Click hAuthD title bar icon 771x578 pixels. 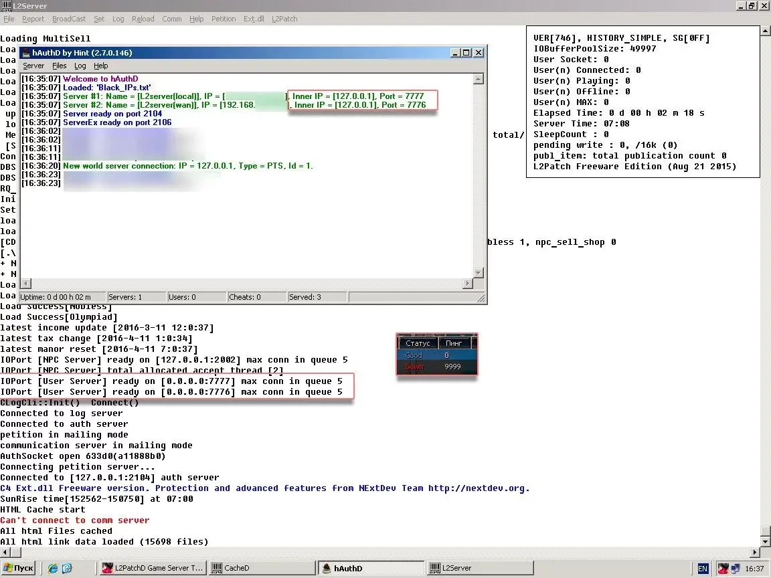click(26, 53)
